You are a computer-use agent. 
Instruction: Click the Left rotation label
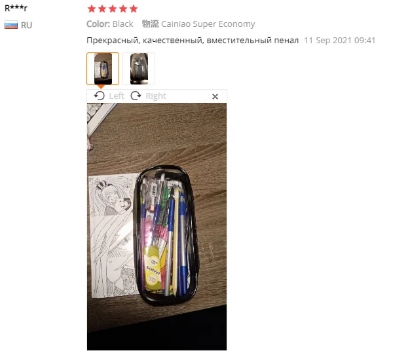[x=117, y=96]
